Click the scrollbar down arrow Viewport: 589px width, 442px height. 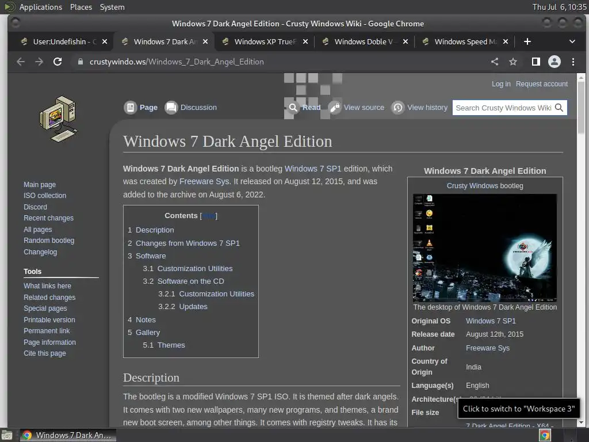click(x=581, y=422)
